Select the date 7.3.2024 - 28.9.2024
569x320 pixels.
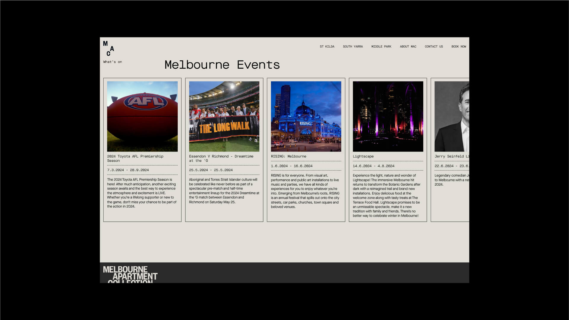coord(128,170)
